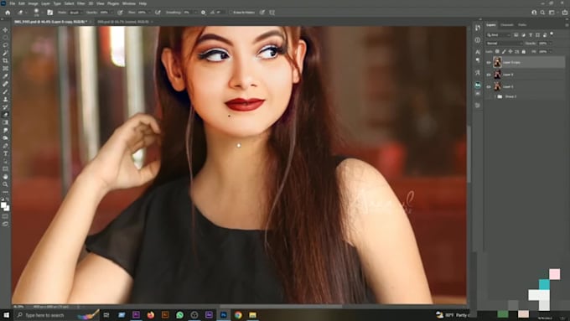Switch to the Paths tab
This screenshot has height=321, width=570.
click(x=522, y=24)
